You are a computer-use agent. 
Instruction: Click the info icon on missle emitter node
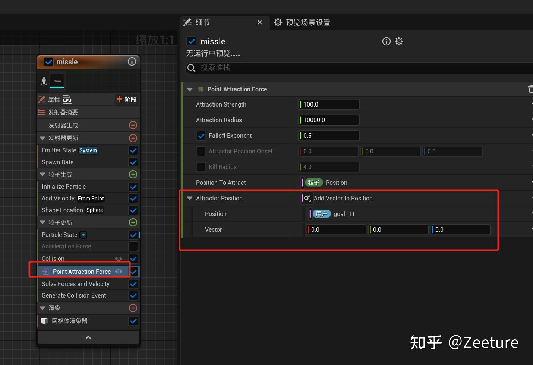click(x=132, y=62)
